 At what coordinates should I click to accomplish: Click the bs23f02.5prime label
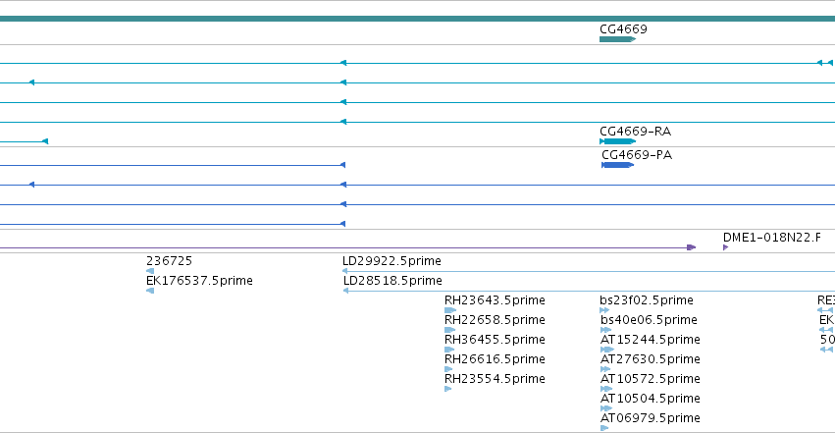pos(647,300)
